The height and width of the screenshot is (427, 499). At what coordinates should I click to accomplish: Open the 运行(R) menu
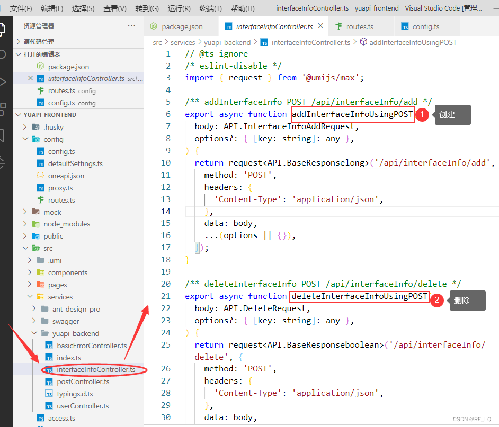tap(179, 8)
